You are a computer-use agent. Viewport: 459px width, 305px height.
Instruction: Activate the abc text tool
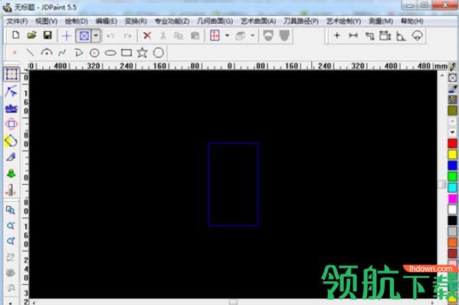point(11,109)
